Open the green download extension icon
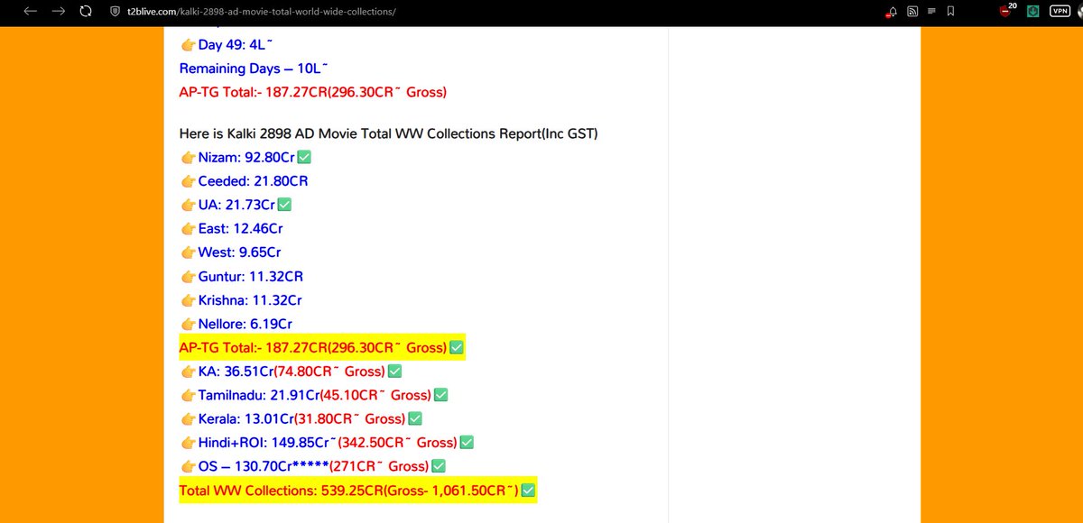This screenshot has width=1083, height=523. pos(1032,12)
